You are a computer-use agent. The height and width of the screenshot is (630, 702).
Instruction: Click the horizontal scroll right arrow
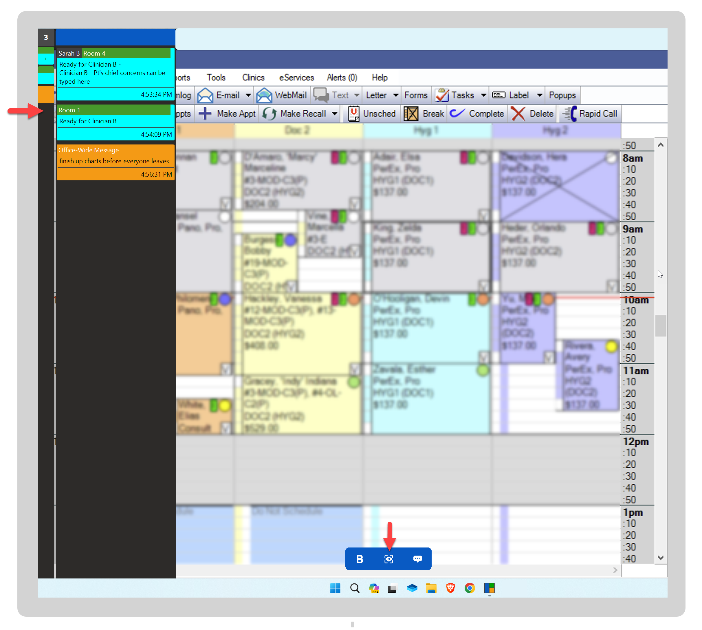point(615,570)
